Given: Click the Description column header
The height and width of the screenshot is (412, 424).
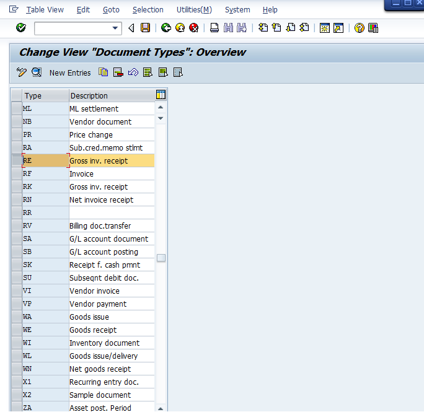Looking at the screenshot, I should 112,95.
